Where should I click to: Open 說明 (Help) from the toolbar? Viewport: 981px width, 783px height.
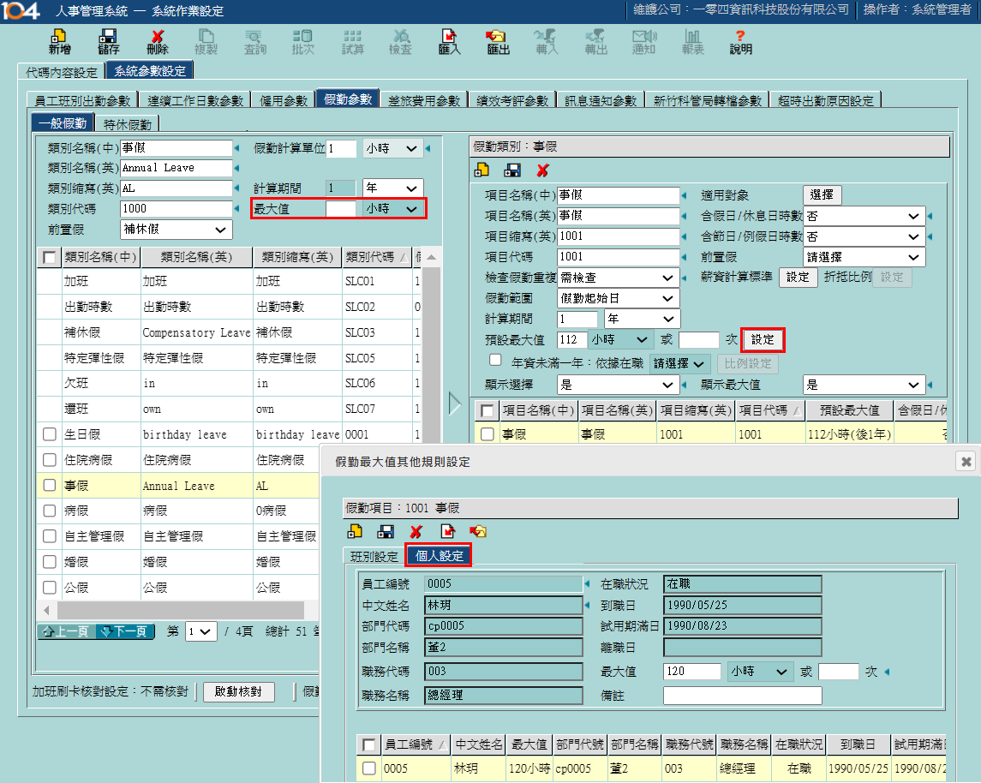coord(740,41)
